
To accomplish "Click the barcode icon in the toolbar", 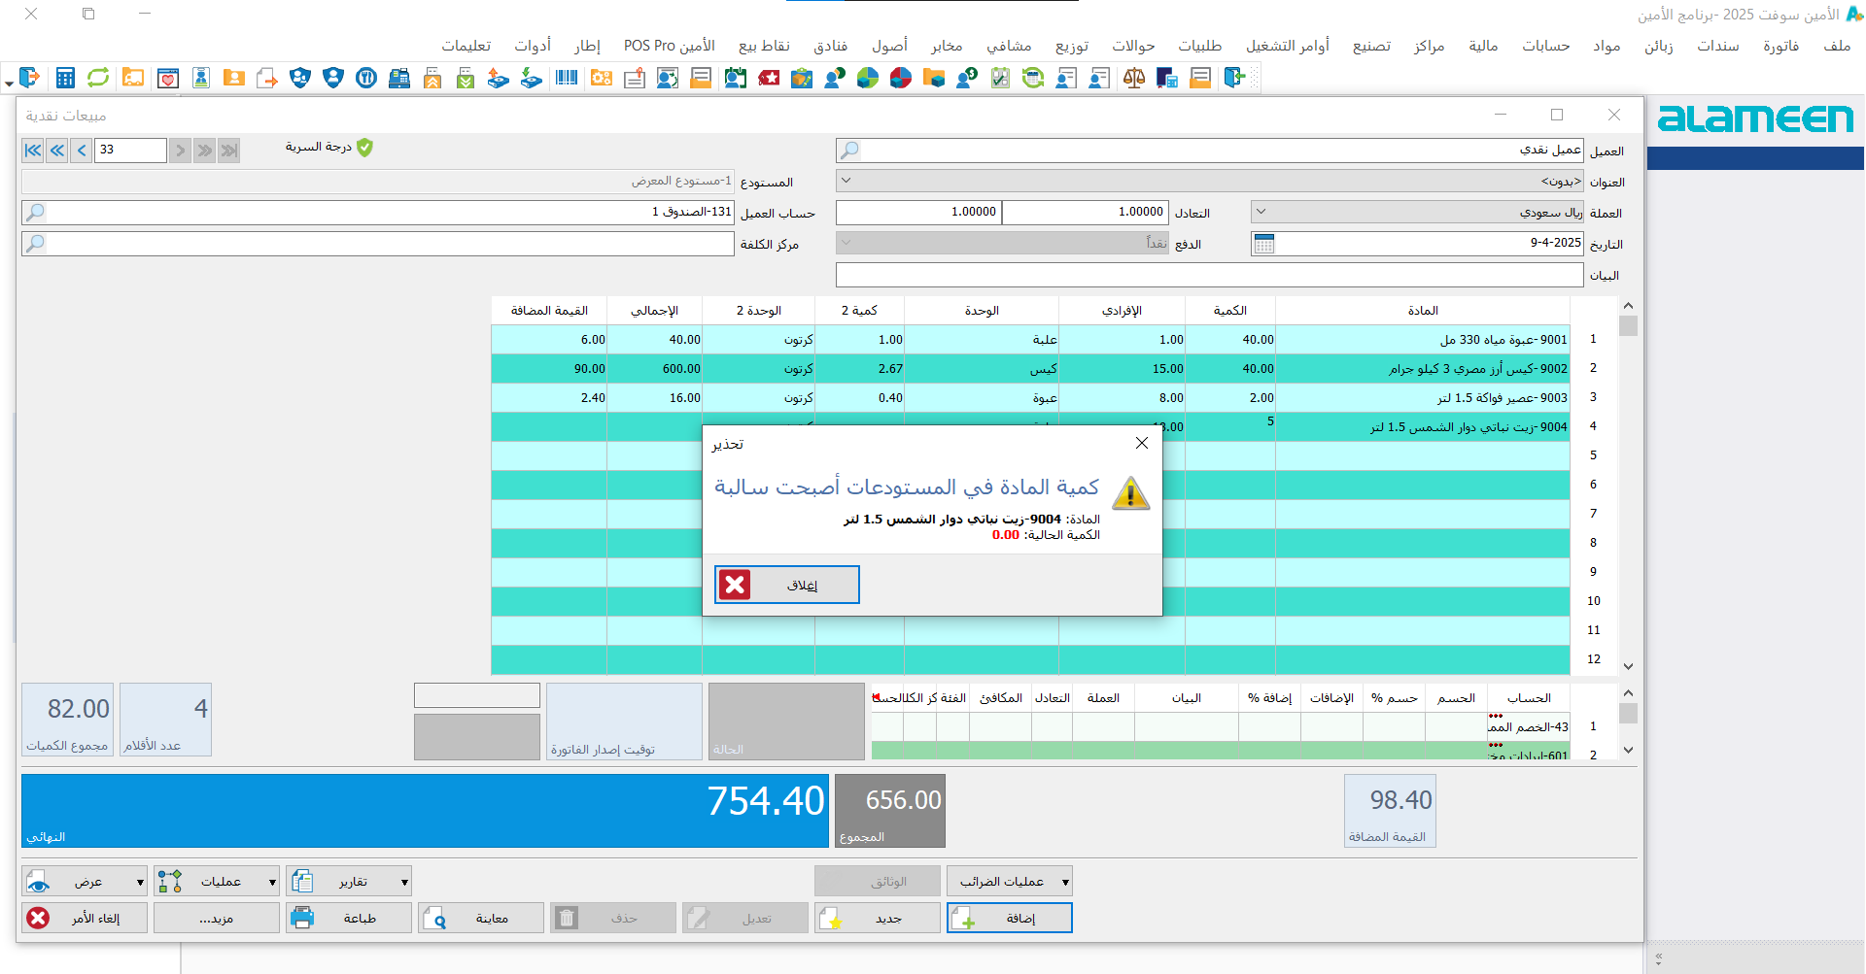I will click(567, 78).
